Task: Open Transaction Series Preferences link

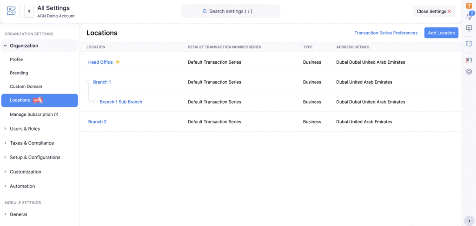Action: click(x=386, y=33)
